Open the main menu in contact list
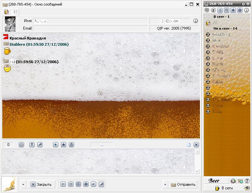The width and height of the screenshot is (252, 193). coord(213,10)
